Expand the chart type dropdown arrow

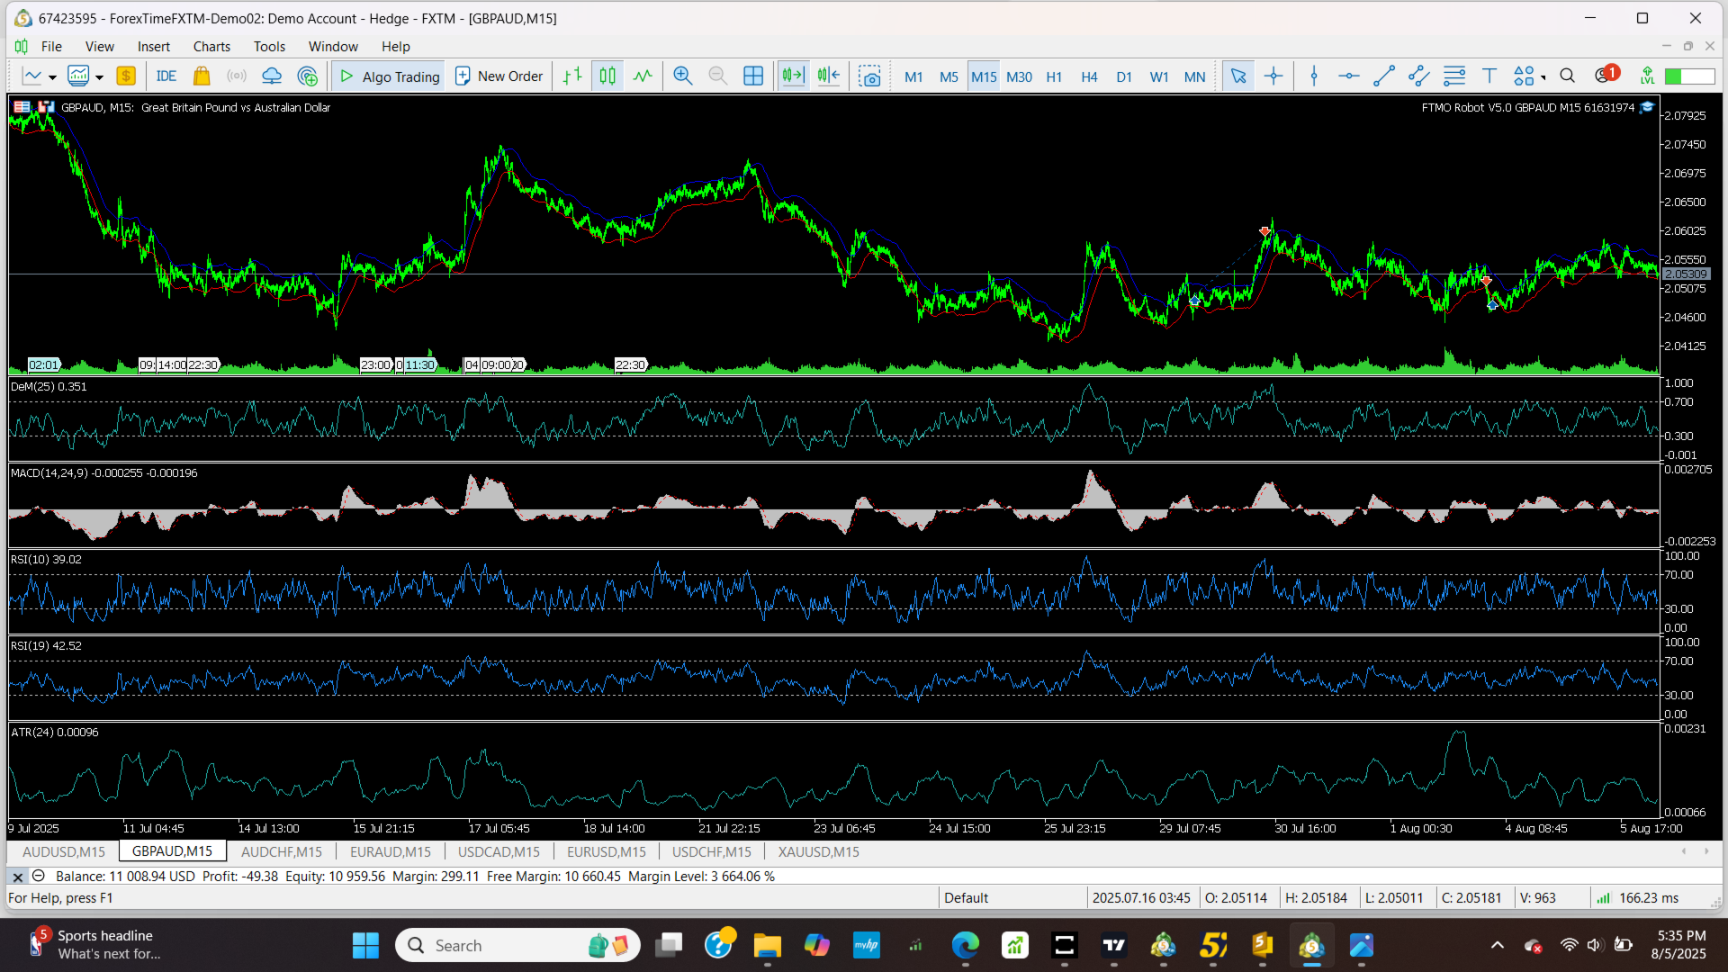tap(53, 77)
